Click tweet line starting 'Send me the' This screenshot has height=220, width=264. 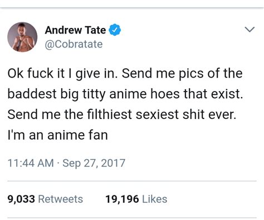pyautogui.click(x=122, y=114)
